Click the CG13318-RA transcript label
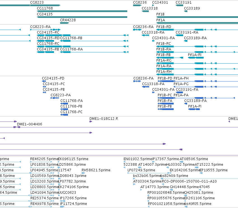 (x=153, y=32)
